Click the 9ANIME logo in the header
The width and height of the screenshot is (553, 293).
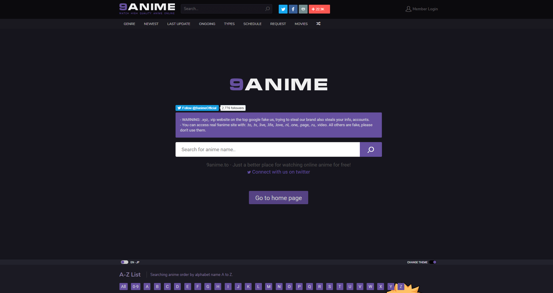[x=147, y=9]
